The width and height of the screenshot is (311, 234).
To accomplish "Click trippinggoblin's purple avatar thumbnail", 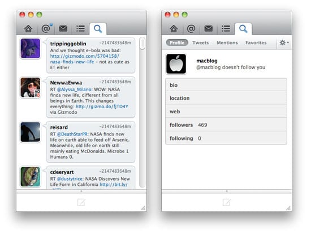I will click(x=31, y=49).
